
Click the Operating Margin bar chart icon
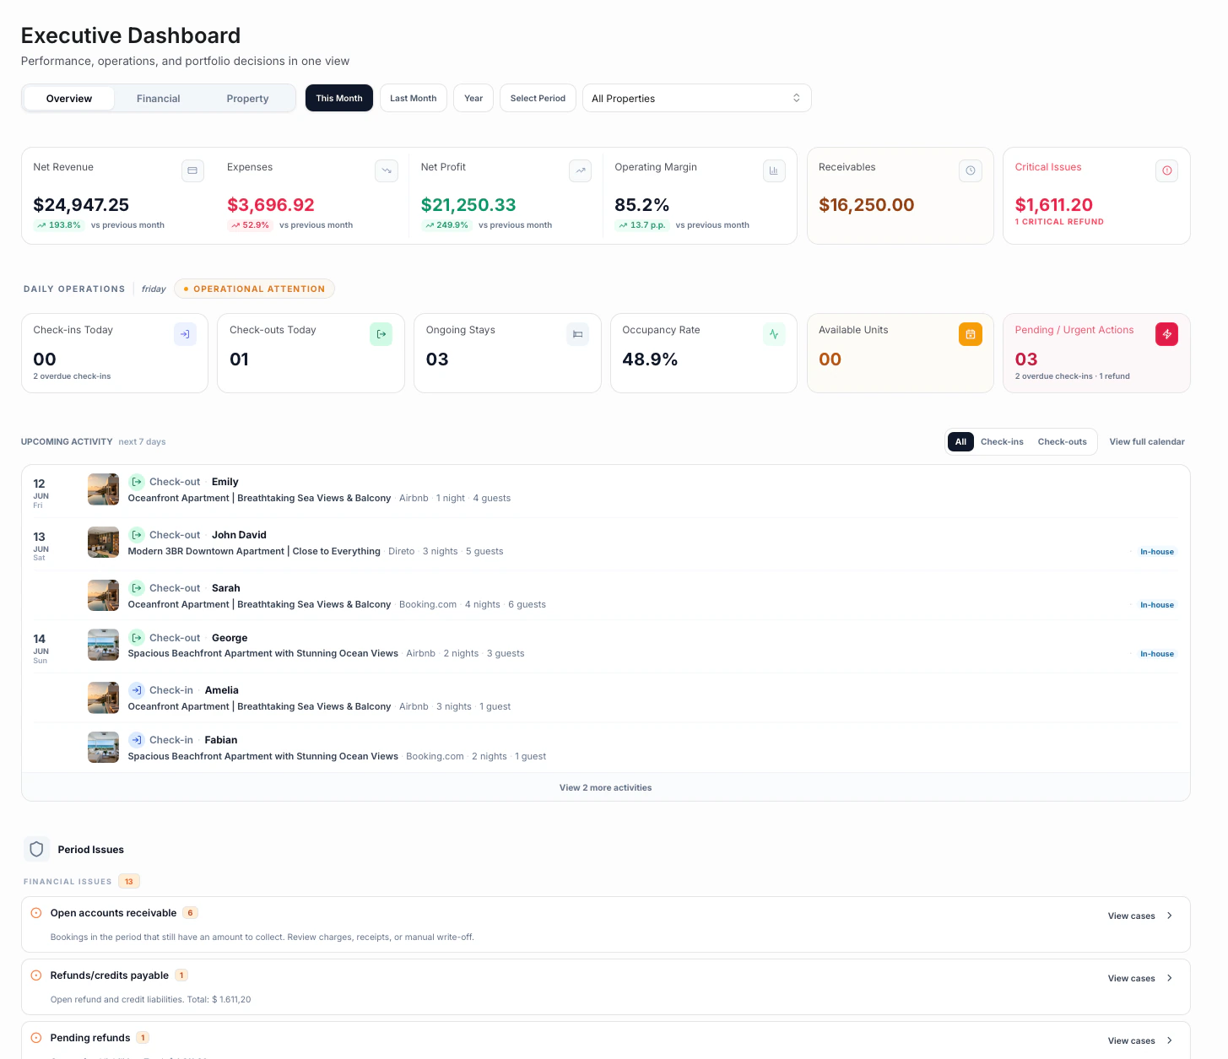pos(774,170)
